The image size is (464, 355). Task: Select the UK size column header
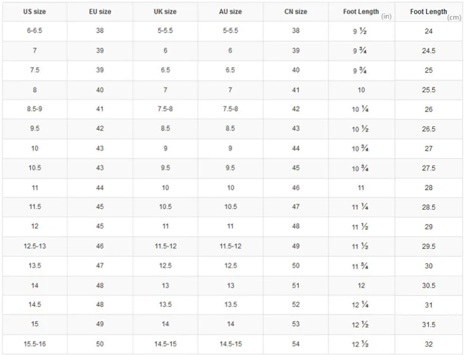tap(165, 12)
